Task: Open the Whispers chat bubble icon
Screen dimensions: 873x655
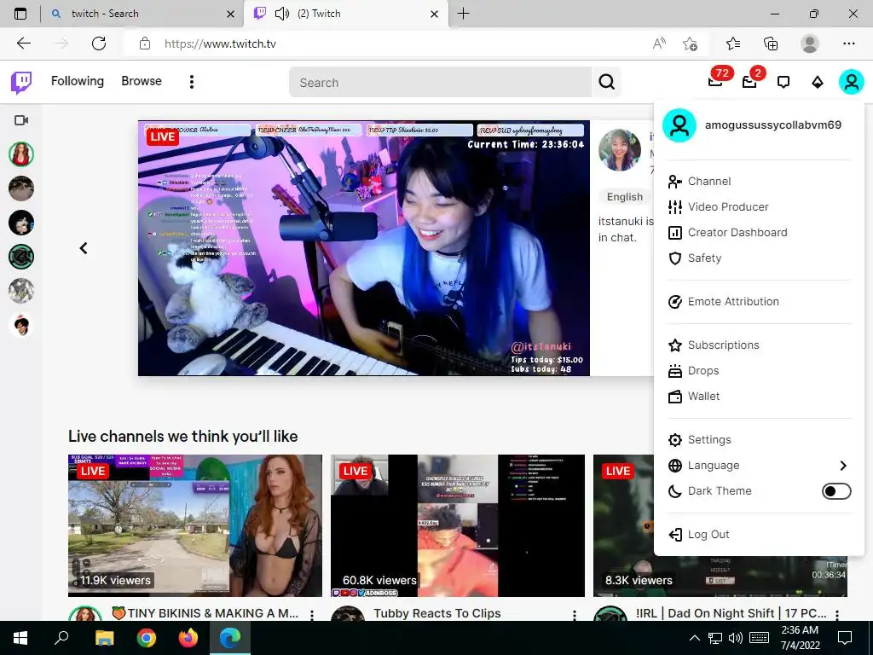Action: tap(783, 83)
